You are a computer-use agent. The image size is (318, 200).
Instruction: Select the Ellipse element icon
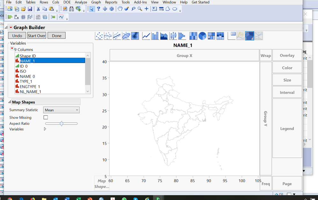click(126, 36)
